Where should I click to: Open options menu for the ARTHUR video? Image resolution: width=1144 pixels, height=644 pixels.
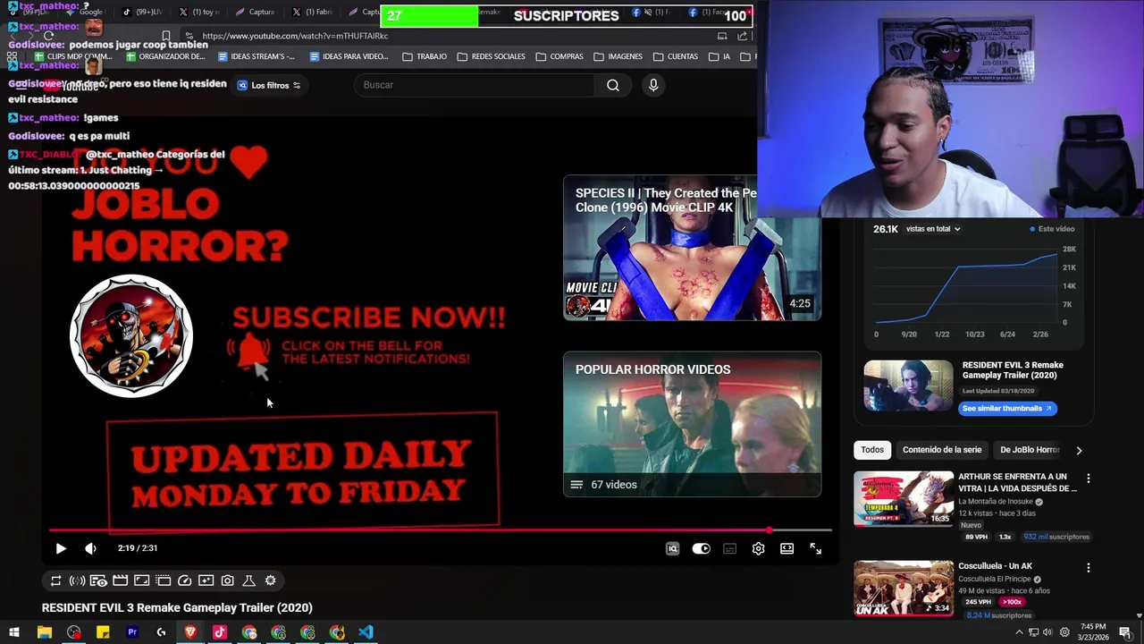point(1088,479)
